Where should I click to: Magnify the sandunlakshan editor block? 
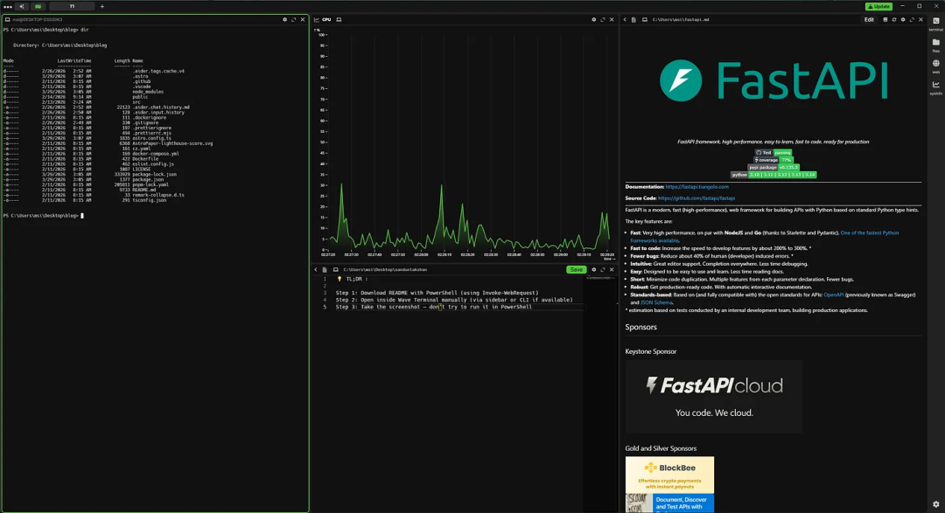click(x=603, y=270)
